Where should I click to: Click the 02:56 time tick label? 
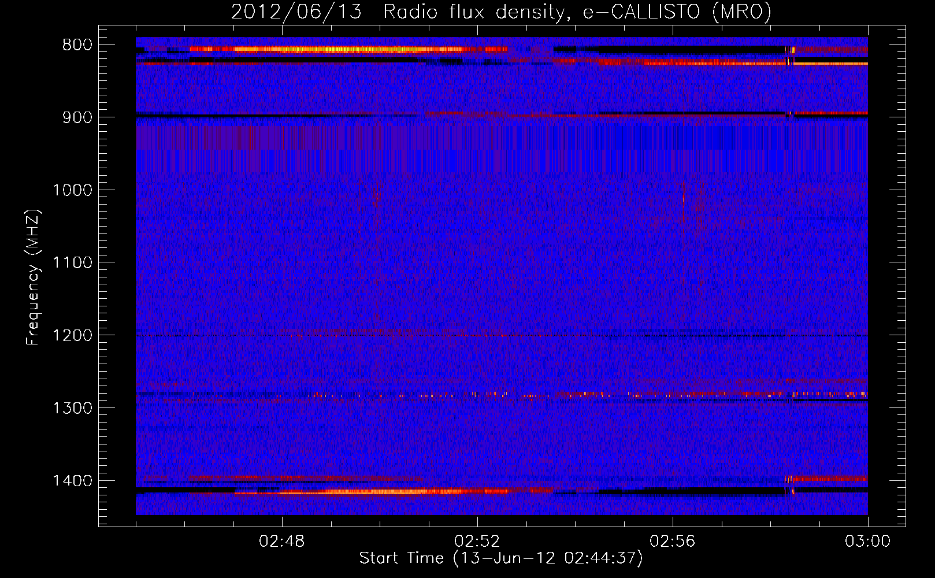click(672, 542)
